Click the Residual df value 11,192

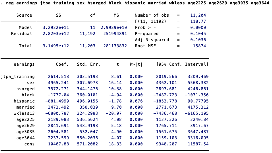coord(88,34)
